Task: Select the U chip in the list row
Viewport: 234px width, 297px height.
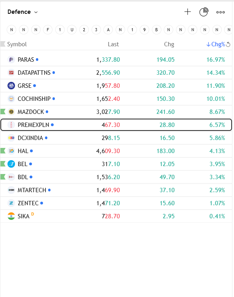Action: click(x=72, y=30)
